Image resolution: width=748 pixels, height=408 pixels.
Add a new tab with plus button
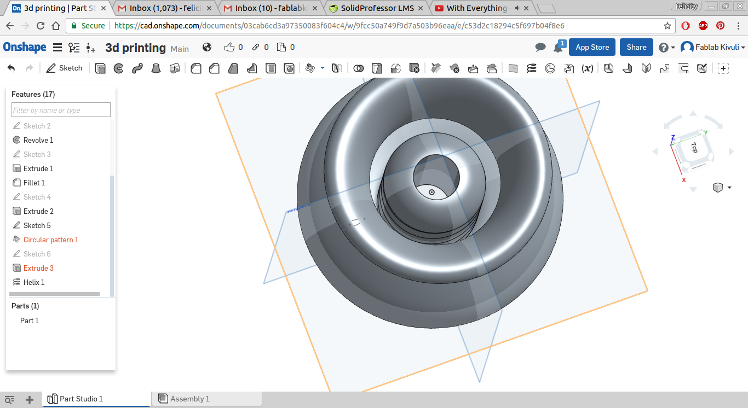pyautogui.click(x=30, y=399)
